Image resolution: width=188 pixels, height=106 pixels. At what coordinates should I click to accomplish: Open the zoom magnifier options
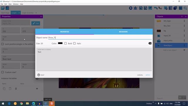[185, 8]
